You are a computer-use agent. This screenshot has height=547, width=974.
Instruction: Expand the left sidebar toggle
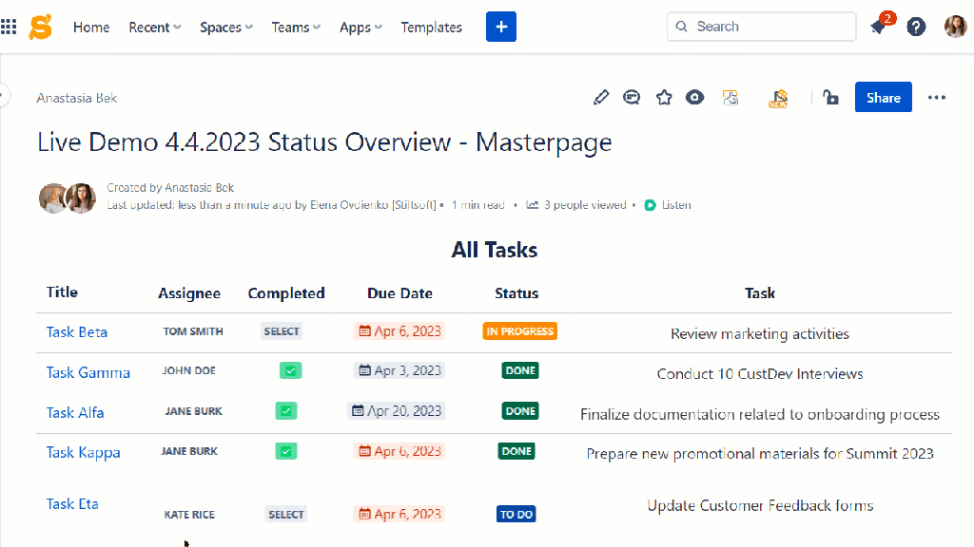pyautogui.click(x=4, y=96)
